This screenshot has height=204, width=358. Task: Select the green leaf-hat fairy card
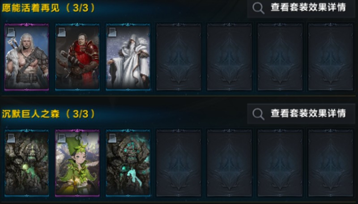click(x=77, y=163)
